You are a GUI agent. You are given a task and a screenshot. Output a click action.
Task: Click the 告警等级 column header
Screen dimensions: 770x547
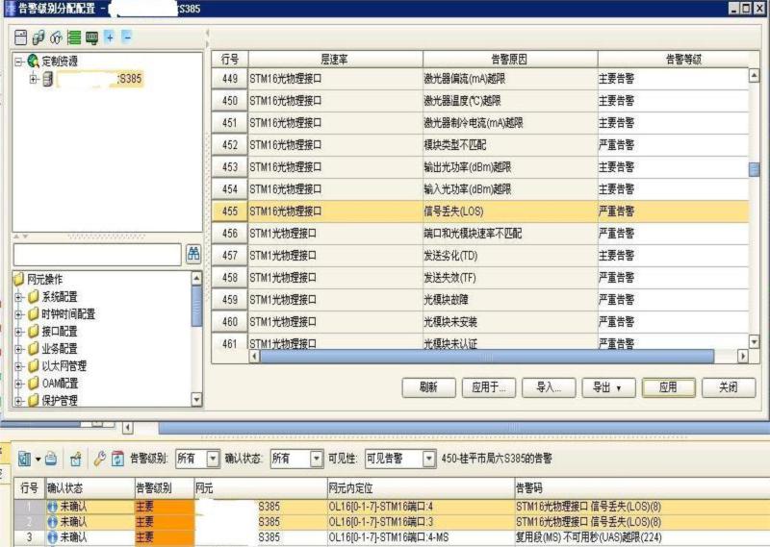coord(682,60)
